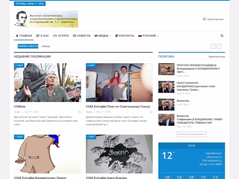This screenshot has height=179, width=239.
Task: Open СОМ.Епітафія Безсмертному Леніну title
Action: [x=40, y=178]
